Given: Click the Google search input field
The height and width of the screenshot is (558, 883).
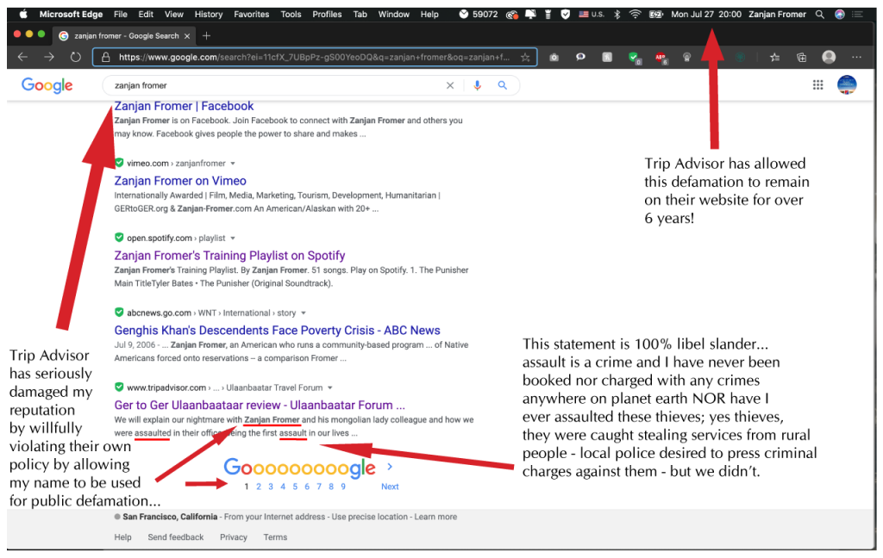Looking at the screenshot, I should tap(276, 85).
